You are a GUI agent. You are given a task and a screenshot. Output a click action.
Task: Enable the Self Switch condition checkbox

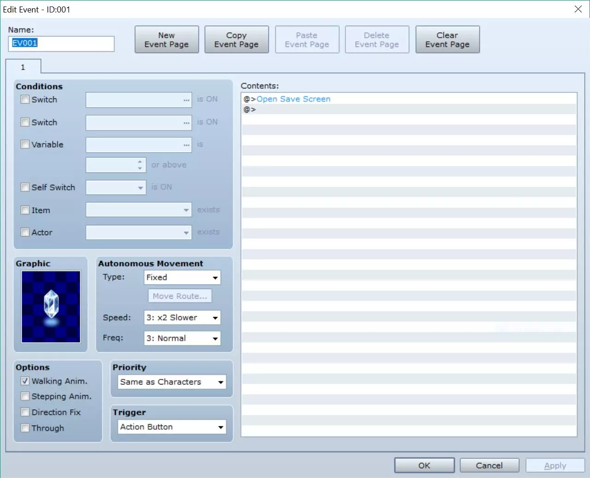tap(25, 187)
